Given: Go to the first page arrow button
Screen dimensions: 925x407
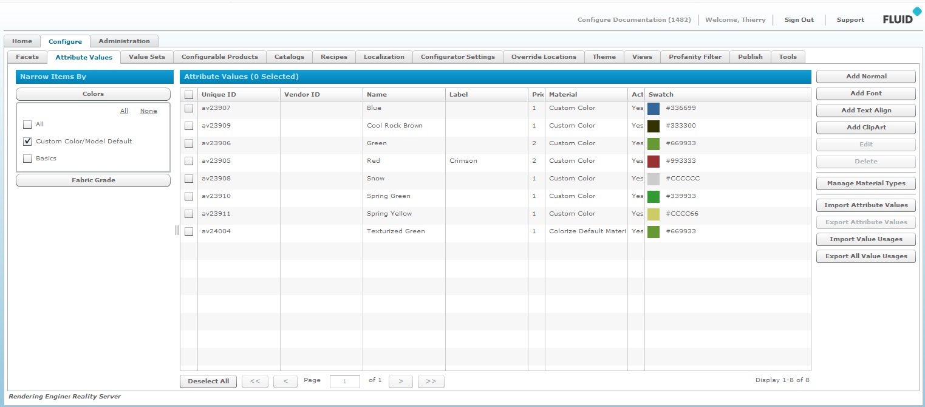Looking at the screenshot, I should [x=255, y=381].
